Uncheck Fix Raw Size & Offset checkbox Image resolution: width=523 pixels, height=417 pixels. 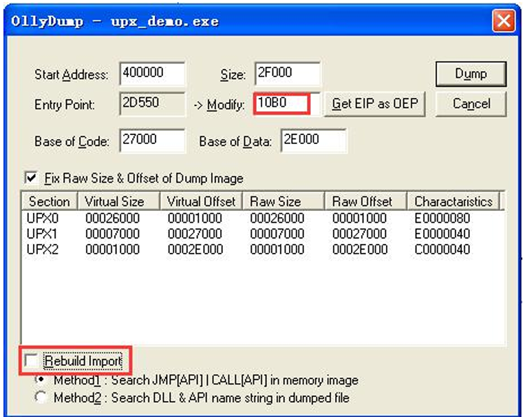(x=32, y=178)
